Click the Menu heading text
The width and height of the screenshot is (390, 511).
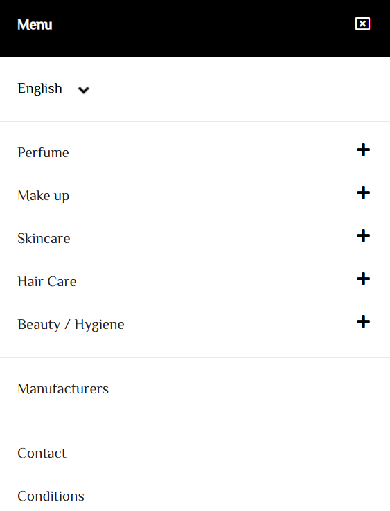35,25
